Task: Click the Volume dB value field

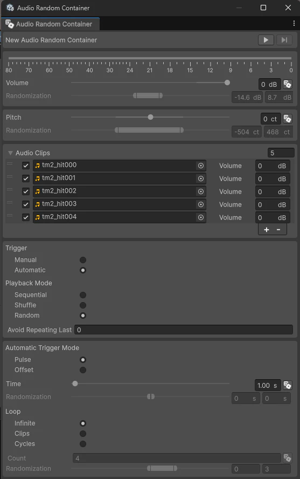Action: tap(269, 84)
